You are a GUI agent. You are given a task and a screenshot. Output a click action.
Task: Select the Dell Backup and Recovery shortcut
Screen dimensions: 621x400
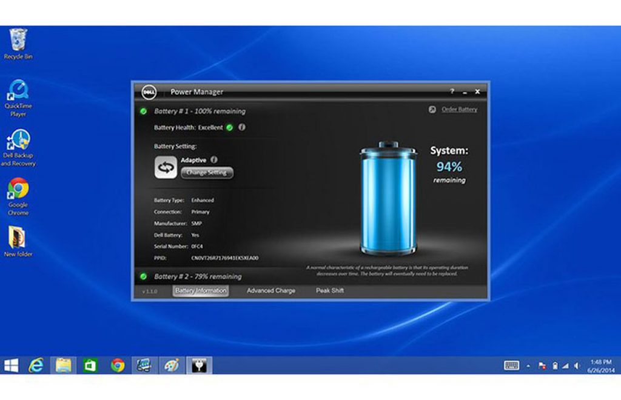pyautogui.click(x=18, y=148)
